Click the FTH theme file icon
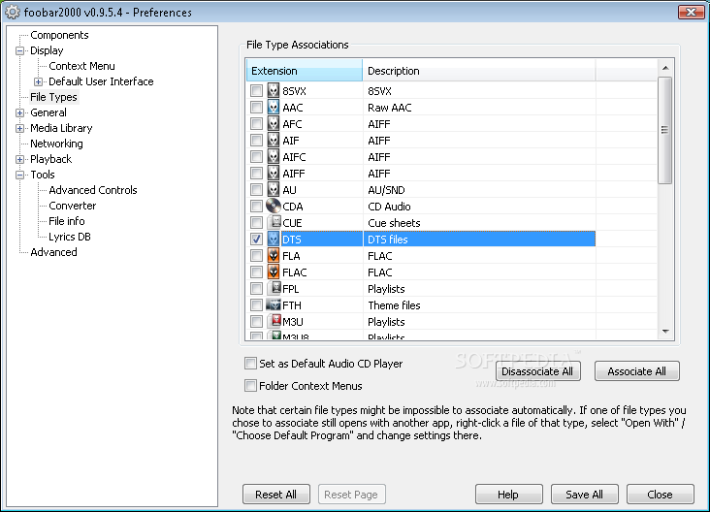Image resolution: width=710 pixels, height=512 pixels. pos(274,304)
